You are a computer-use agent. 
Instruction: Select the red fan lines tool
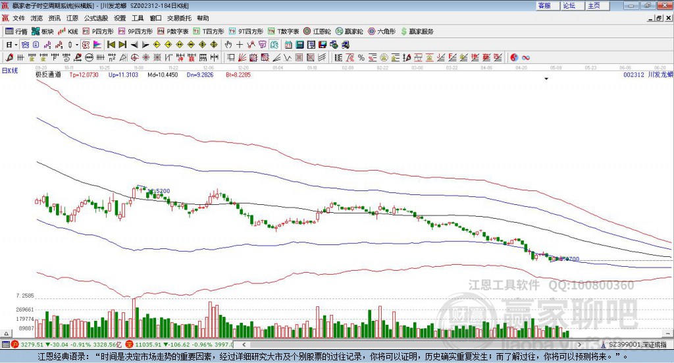pos(242,57)
